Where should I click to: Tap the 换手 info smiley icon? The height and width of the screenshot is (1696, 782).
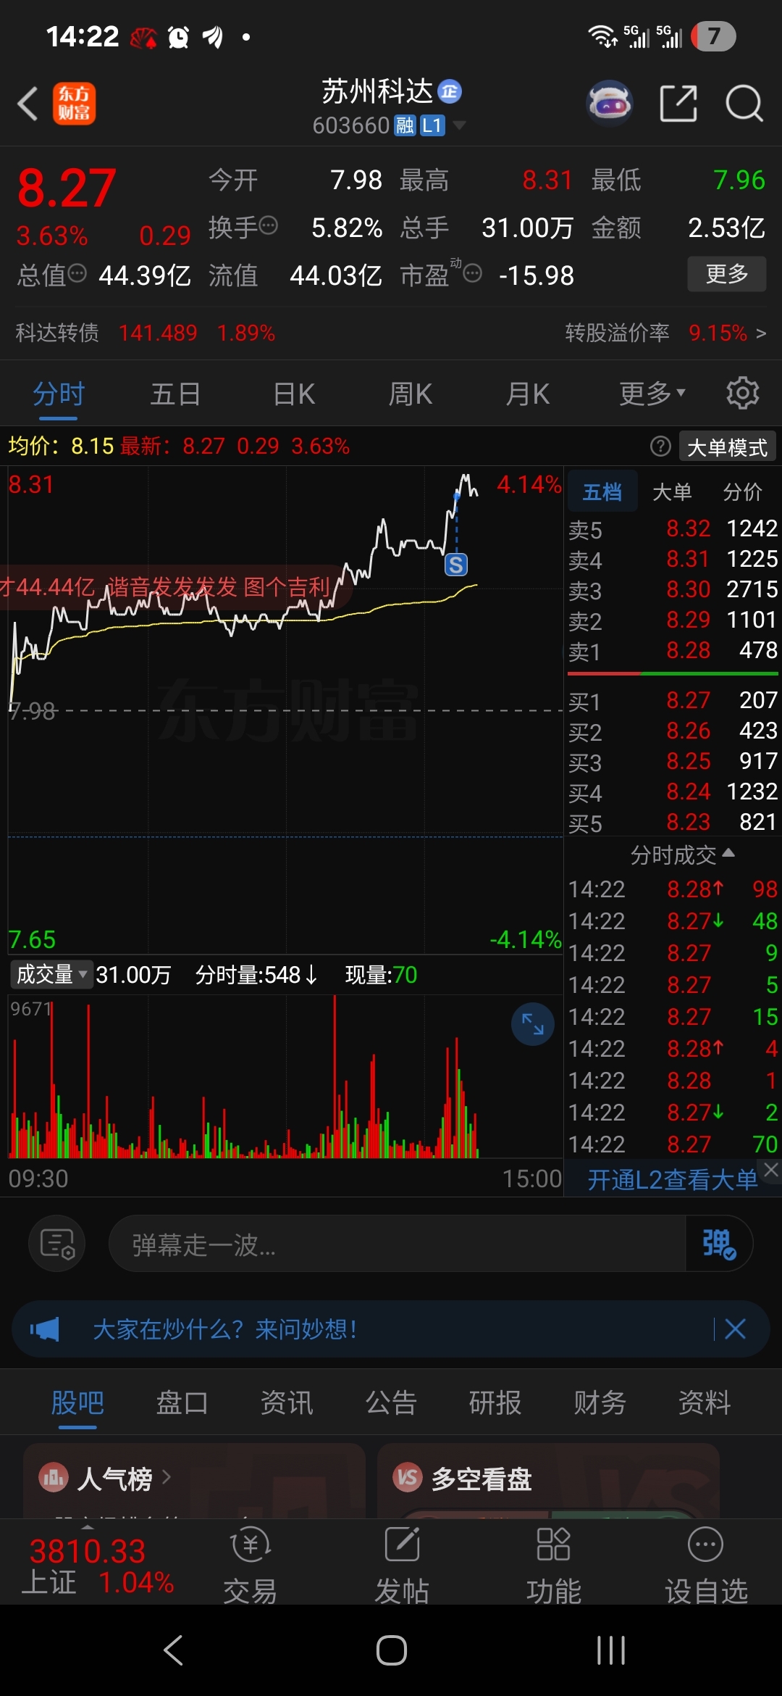coord(269,225)
